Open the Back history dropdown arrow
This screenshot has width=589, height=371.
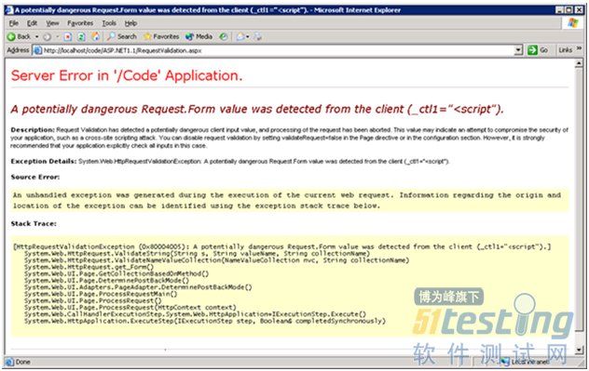[37, 36]
